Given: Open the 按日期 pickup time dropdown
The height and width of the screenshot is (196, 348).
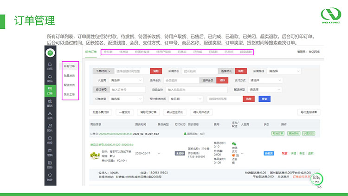Looking at the screenshot, I should [x=186, y=99].
